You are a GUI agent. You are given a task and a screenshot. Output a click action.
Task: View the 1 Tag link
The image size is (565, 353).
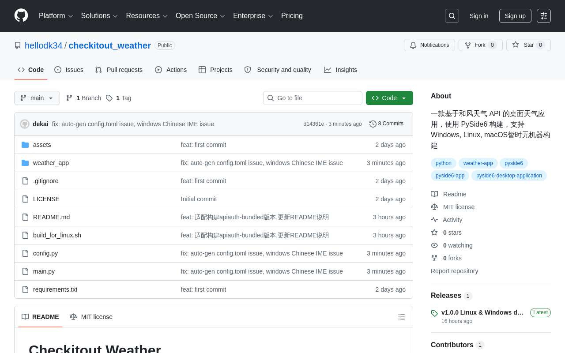(x=119, y=98)
